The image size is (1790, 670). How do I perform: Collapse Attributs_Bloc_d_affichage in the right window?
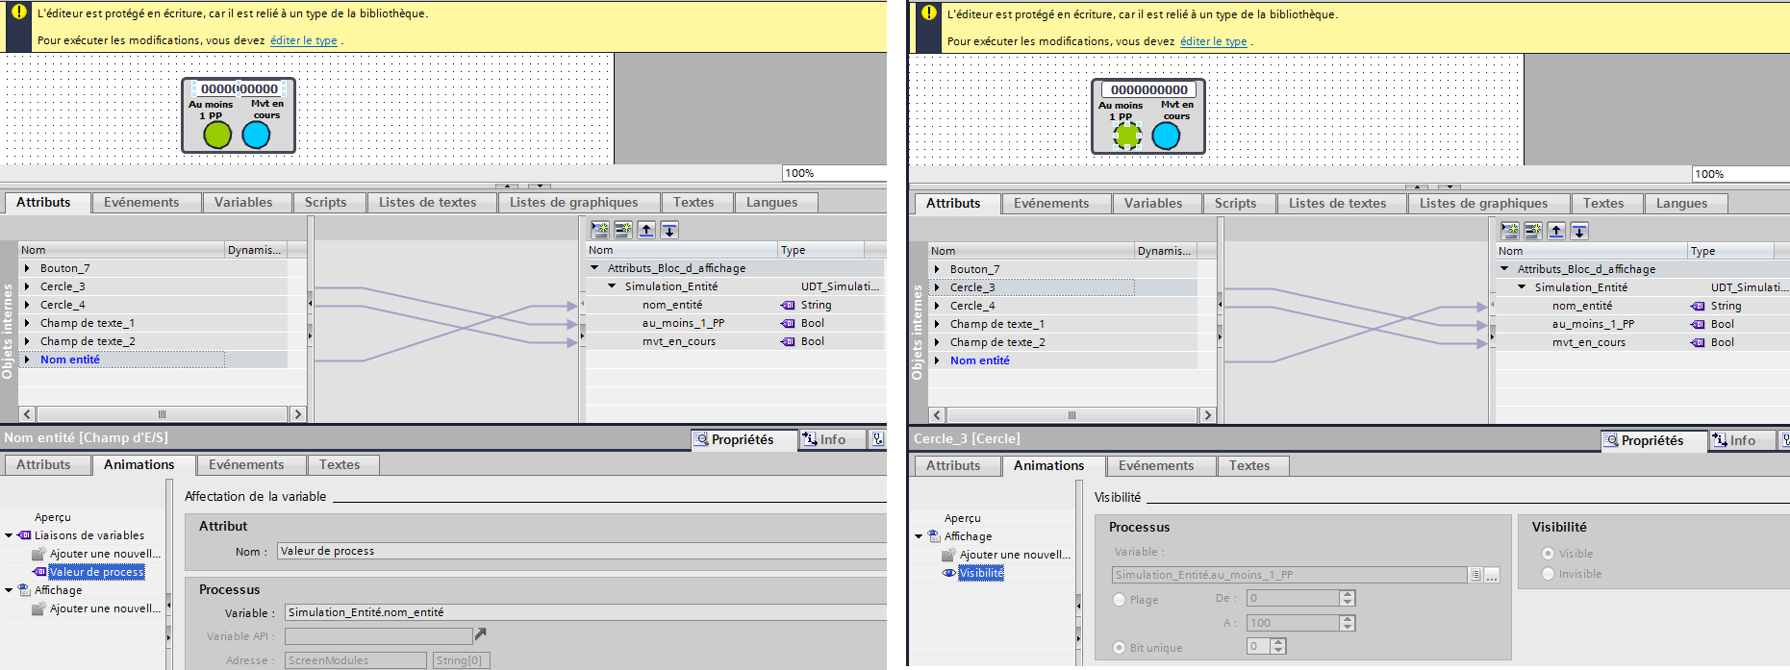coord(1504,269)
